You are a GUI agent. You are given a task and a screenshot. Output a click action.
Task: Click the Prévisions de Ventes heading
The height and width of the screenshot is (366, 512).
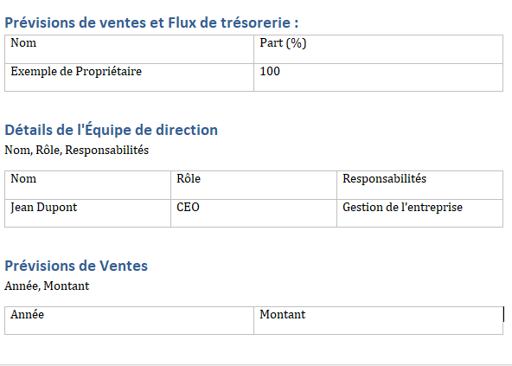(76, 266)
